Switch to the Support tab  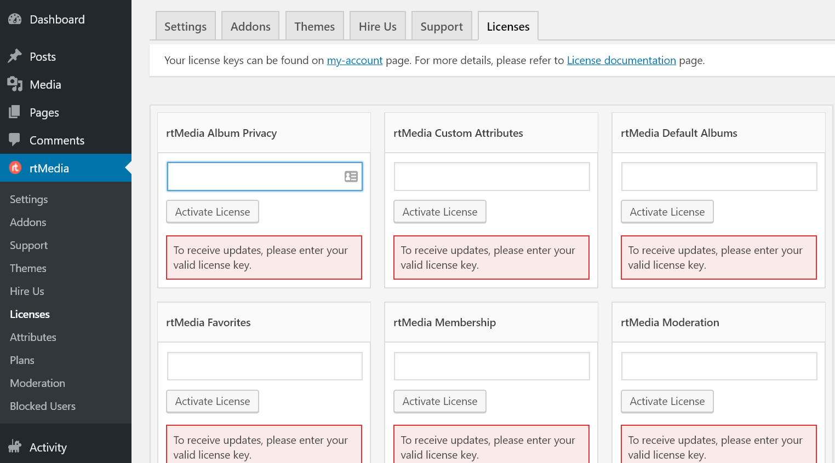[x=441, y=26]
